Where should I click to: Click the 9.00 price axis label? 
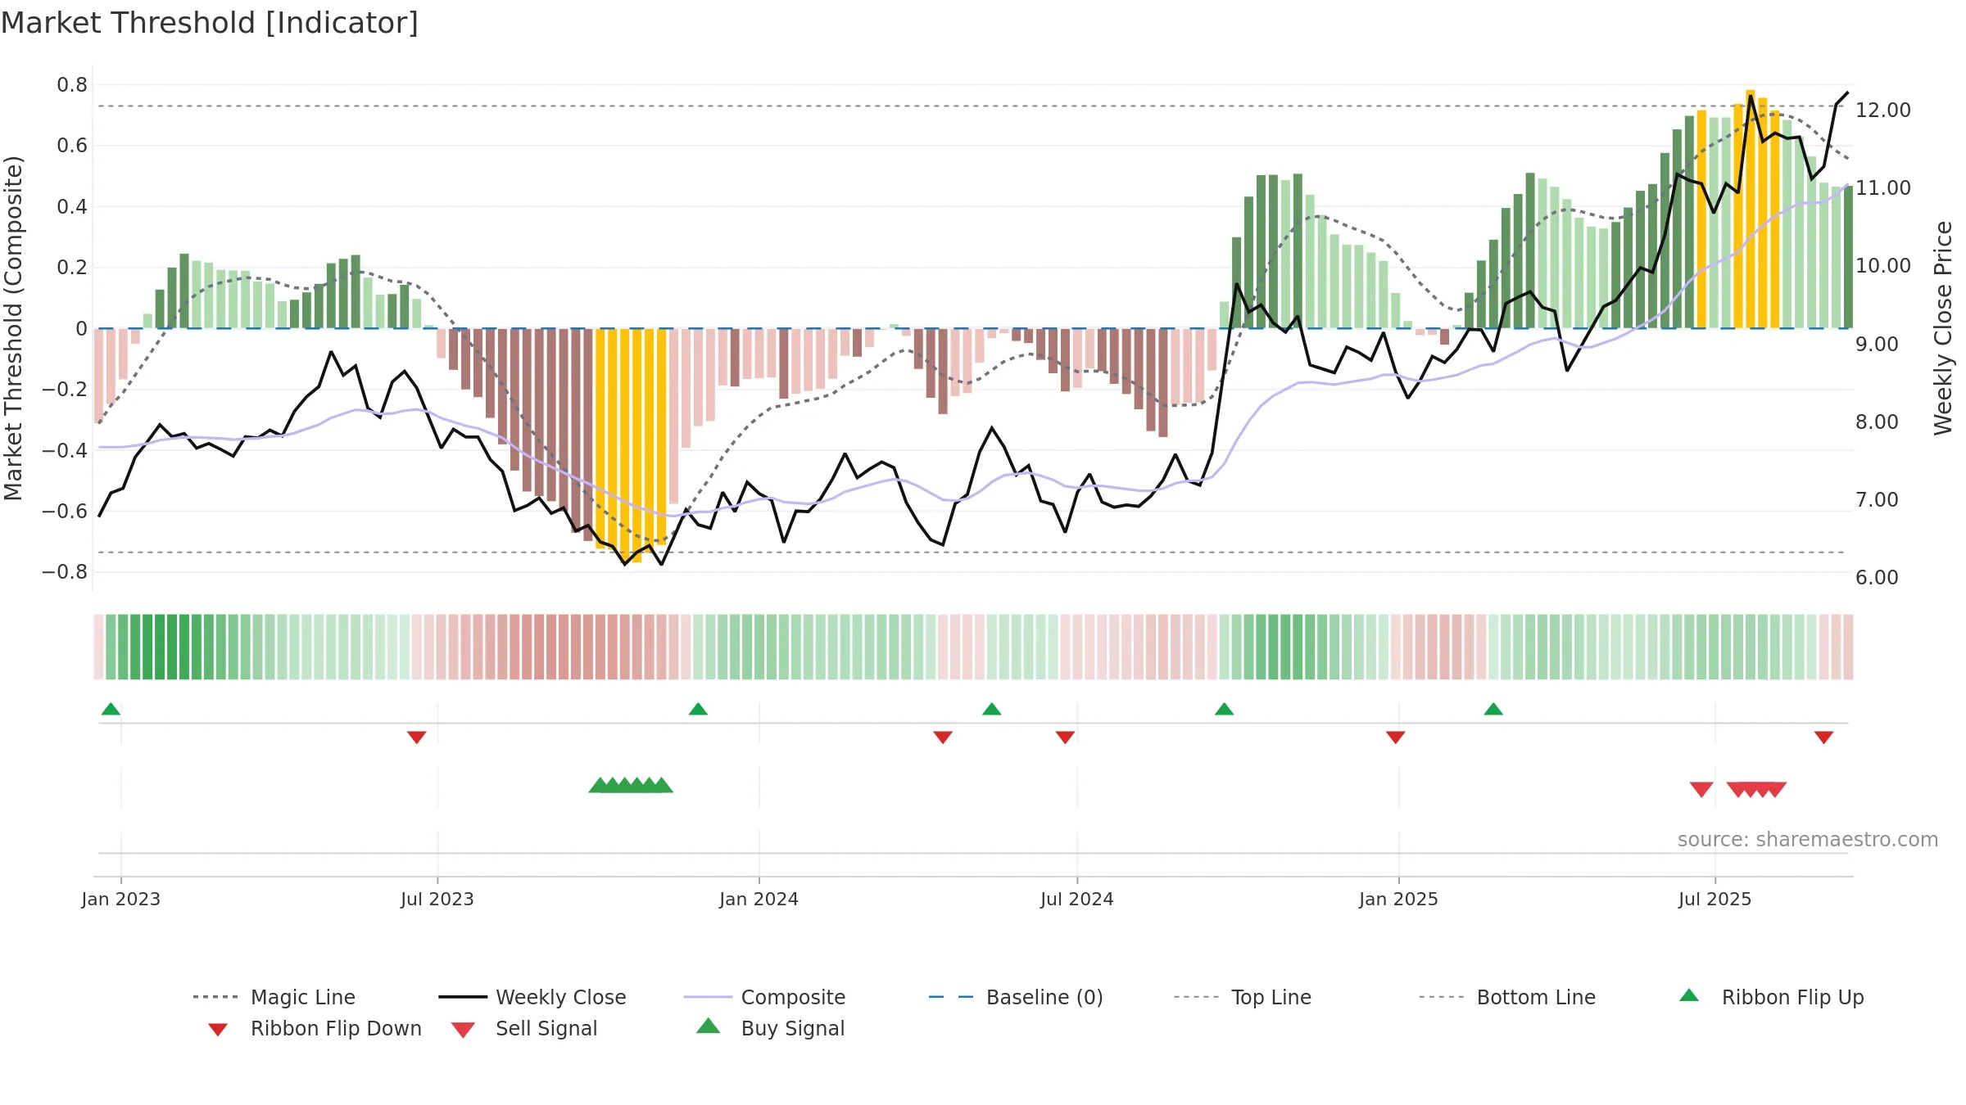click(1877, 344)
